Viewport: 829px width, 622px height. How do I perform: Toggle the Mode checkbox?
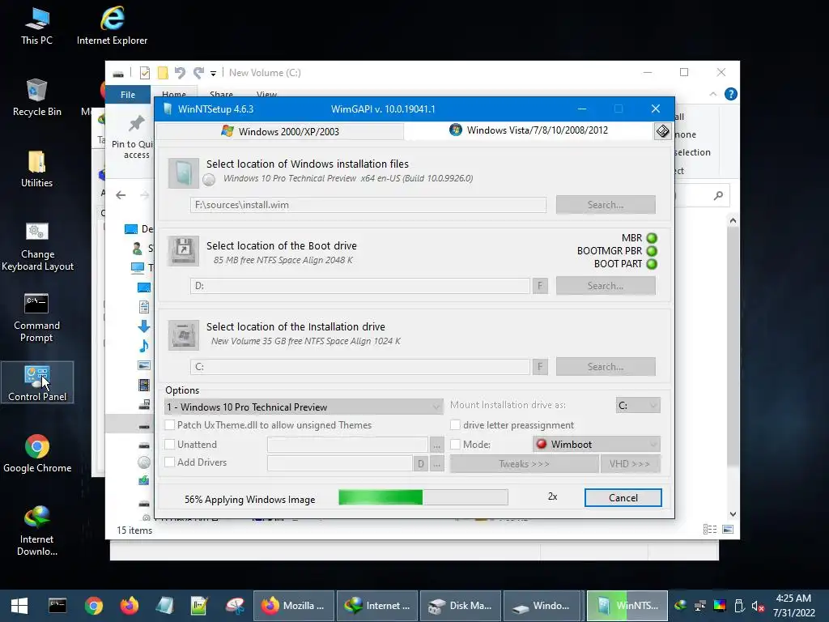pyautogui.click(x=455, y=445)
